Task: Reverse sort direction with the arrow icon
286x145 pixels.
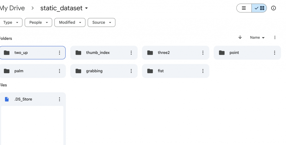Action: [x=240, y=37]
